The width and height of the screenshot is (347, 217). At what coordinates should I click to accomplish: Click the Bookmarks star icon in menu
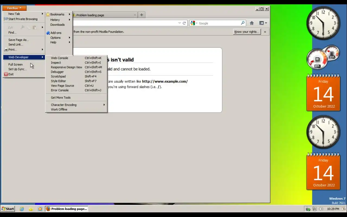pos(48,14)
